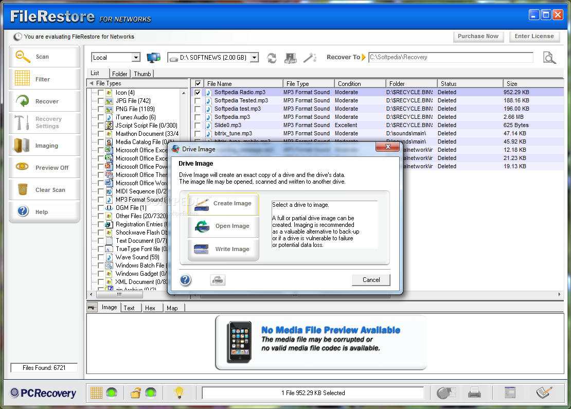Check the Softpedia test.mp3 checkbox

[198, 109]
